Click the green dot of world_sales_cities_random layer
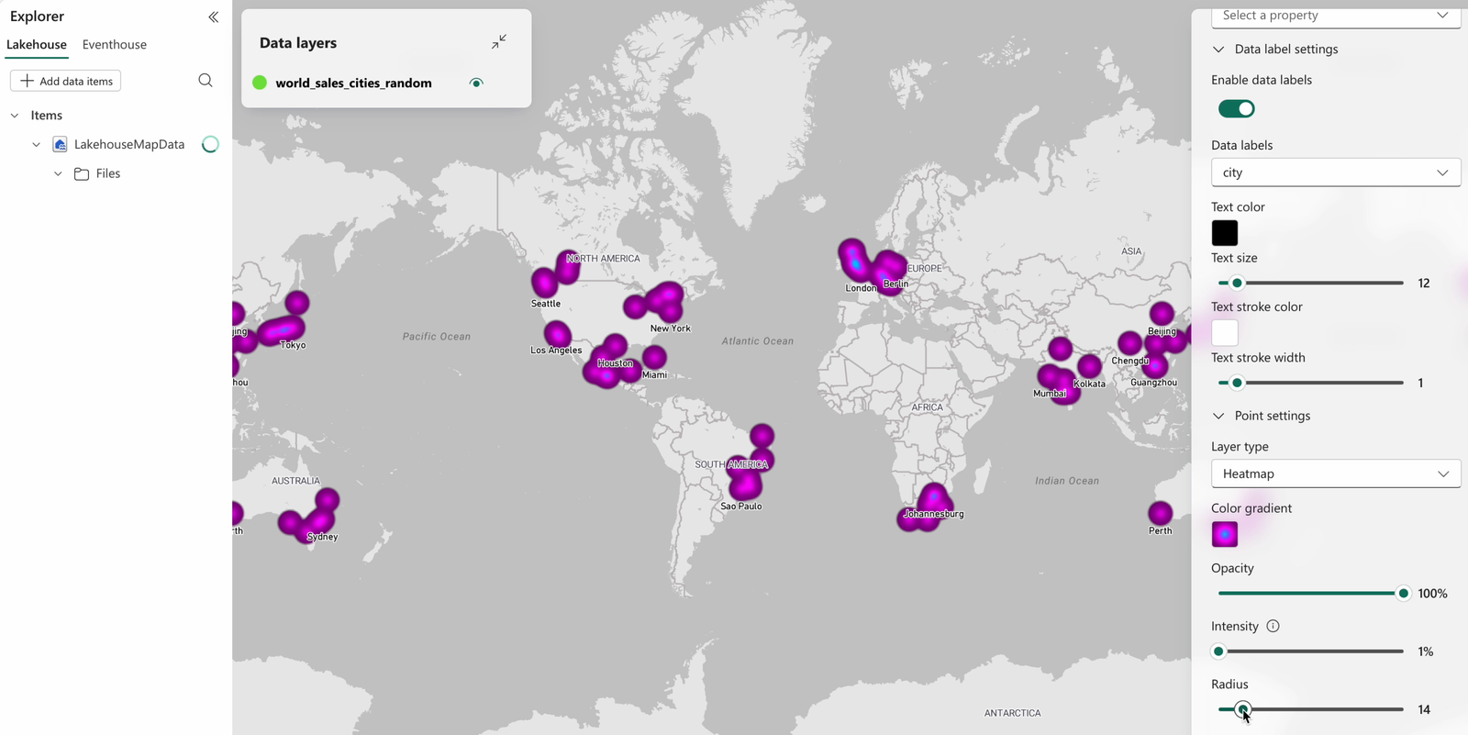Screen dimensions: 1468x735 tap(260, 83)
